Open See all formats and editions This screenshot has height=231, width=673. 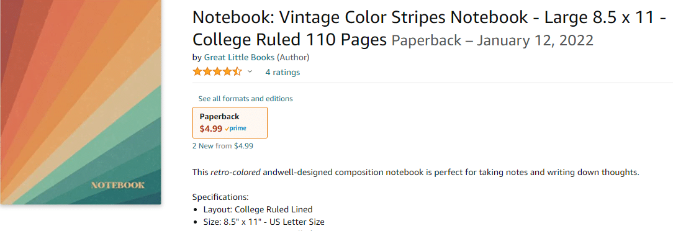[x=245, y=99]
